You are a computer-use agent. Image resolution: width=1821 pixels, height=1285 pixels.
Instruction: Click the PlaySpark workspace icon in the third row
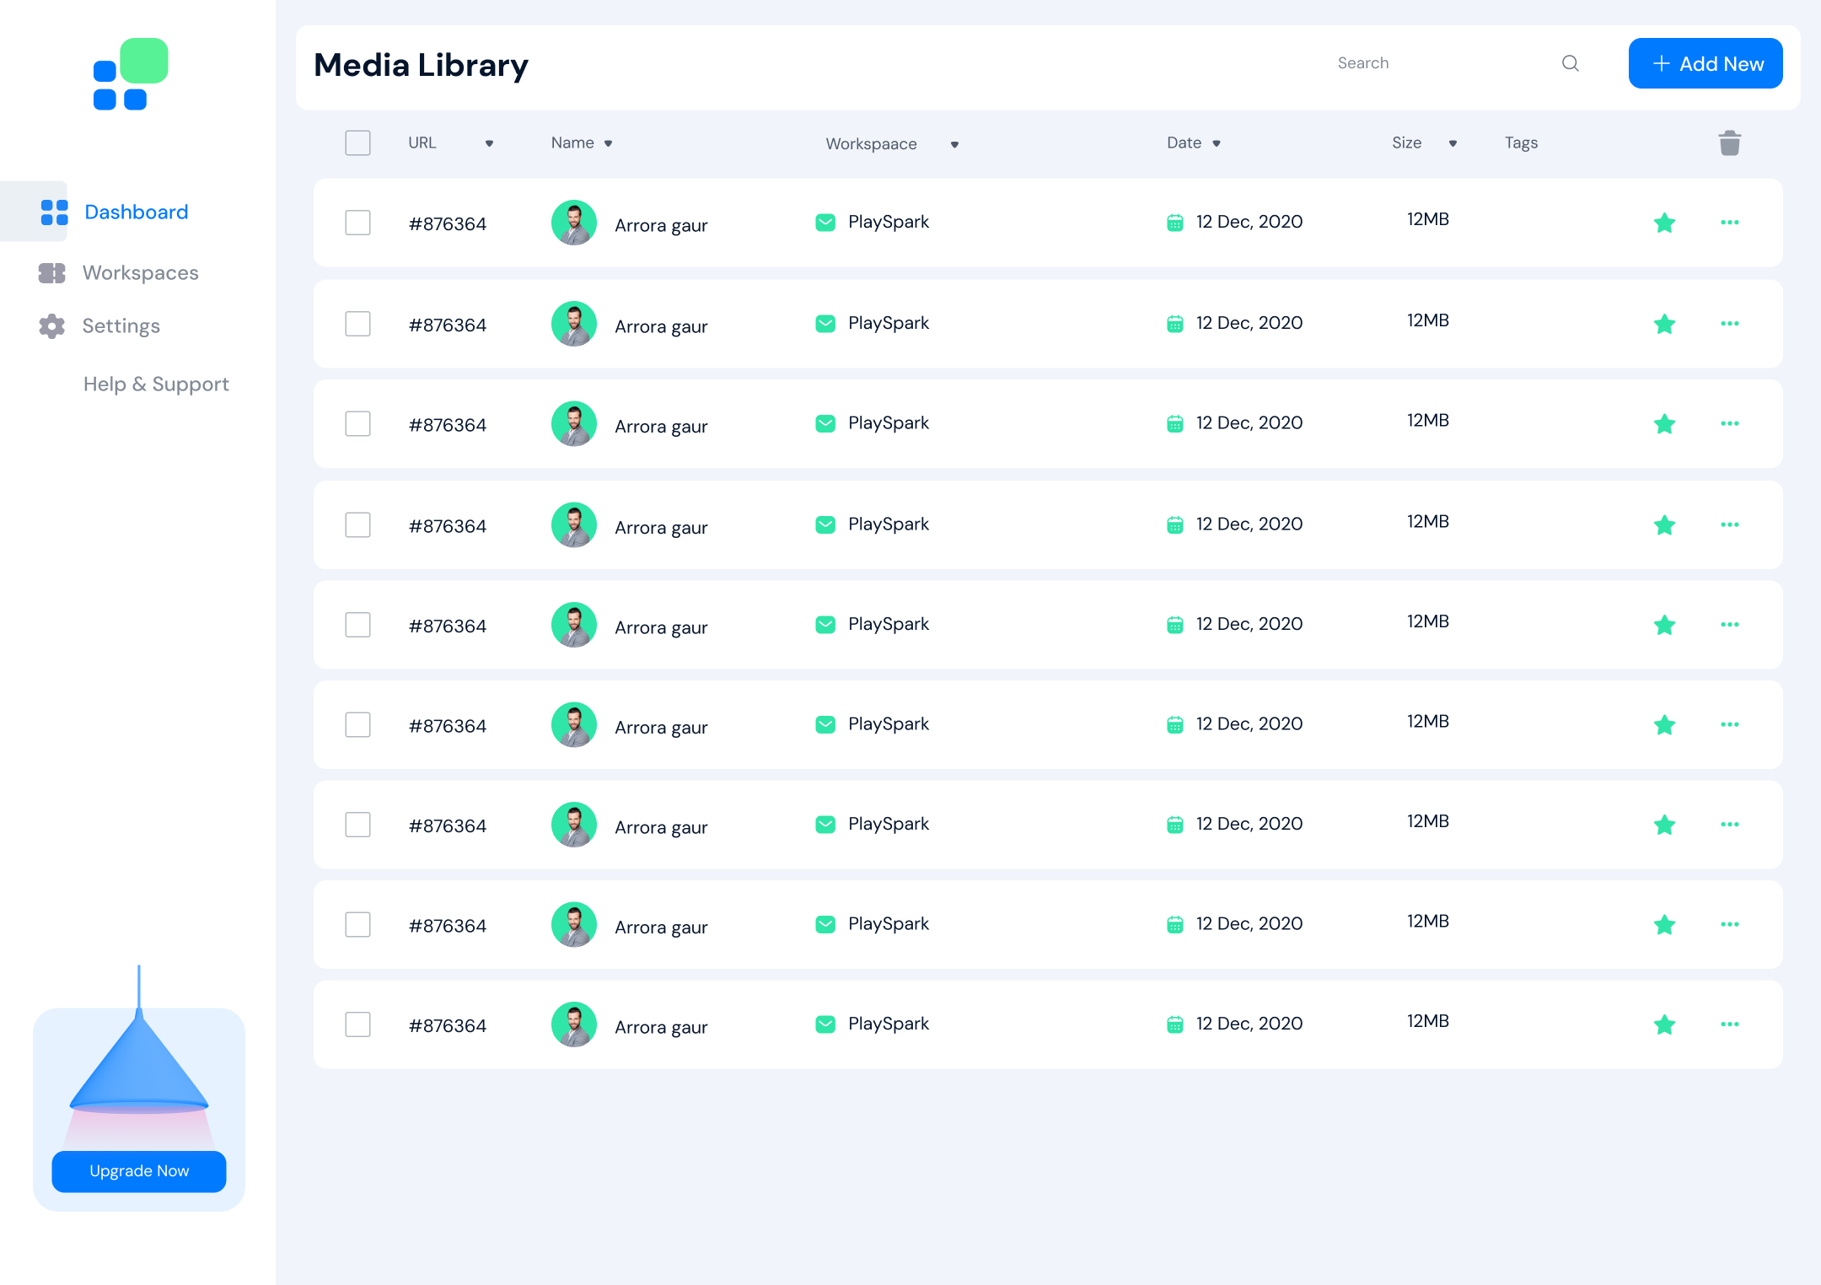point(825,423)
